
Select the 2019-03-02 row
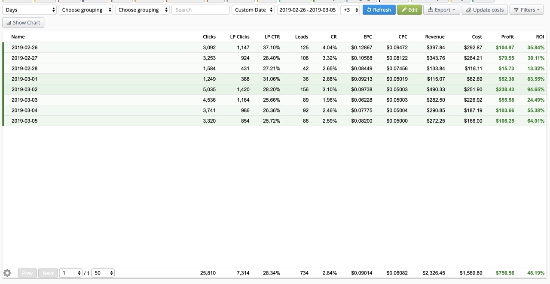tap(275, 90)
